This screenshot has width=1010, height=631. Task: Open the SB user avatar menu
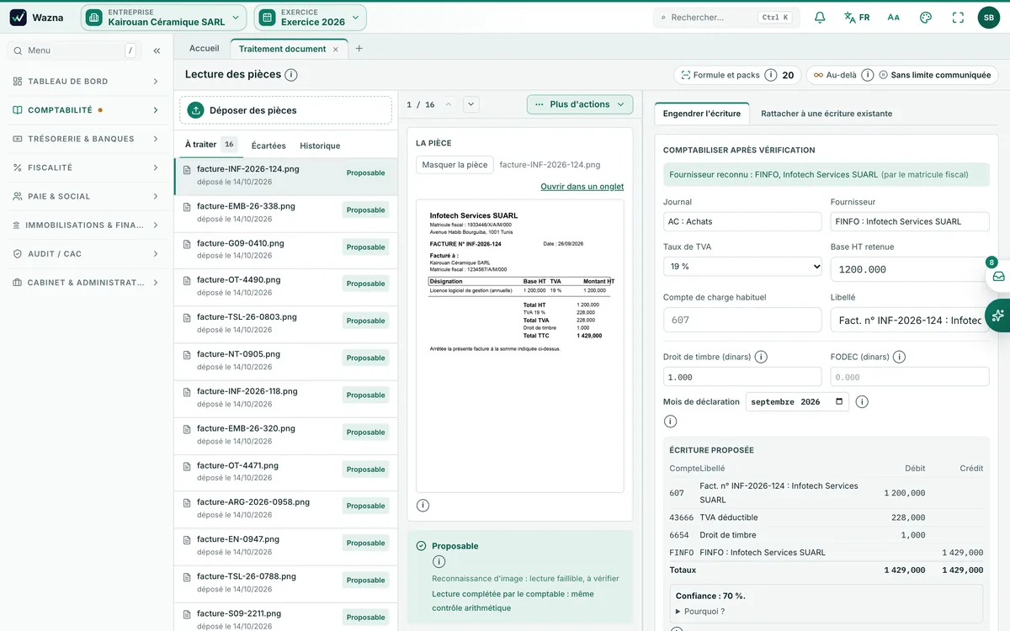tap(989, 17)
